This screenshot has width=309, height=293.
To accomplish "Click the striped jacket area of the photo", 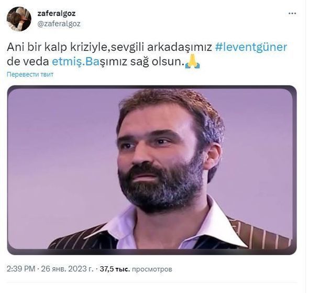I will 262,233.
